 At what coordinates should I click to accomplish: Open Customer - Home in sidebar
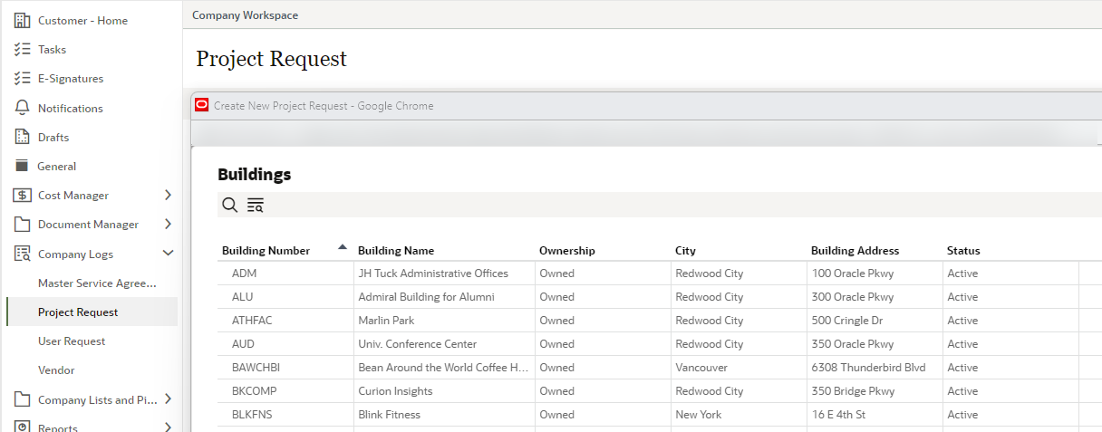tap(82, 20)
